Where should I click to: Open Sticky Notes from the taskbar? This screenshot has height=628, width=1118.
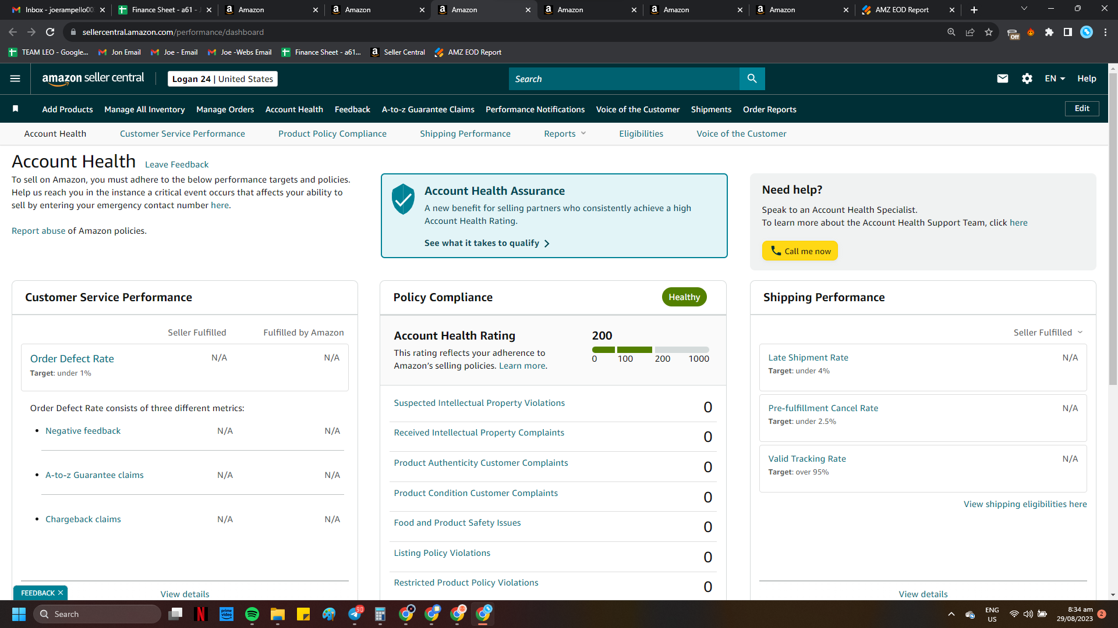[303, 614]
